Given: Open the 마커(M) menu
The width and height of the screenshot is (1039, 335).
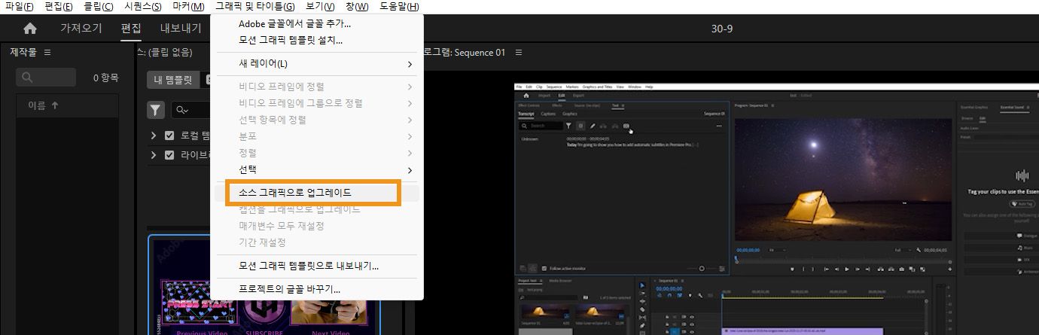Looking at the screenshot, I should [x=188, y=7].
